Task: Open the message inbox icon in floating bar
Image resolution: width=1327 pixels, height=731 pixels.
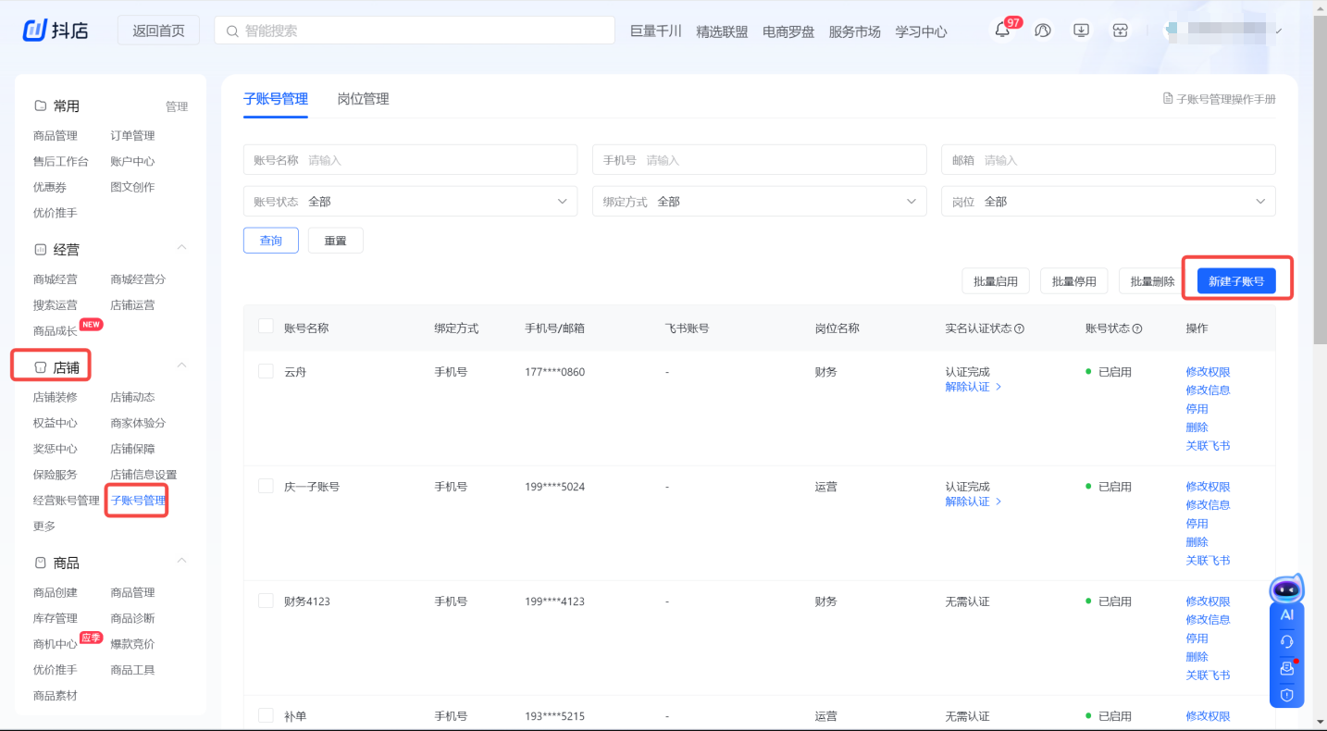Action: [x=1286, y=668]
